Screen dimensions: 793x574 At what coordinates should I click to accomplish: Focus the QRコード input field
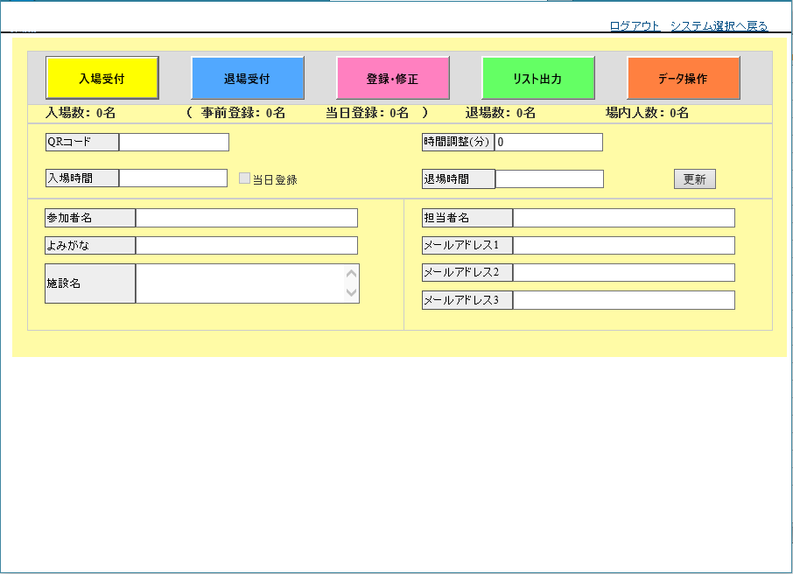click(x=174, y=142)
